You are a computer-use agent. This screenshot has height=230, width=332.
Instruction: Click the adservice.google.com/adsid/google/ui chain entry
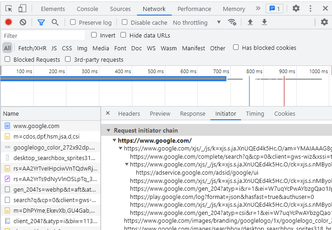point(197,173)
